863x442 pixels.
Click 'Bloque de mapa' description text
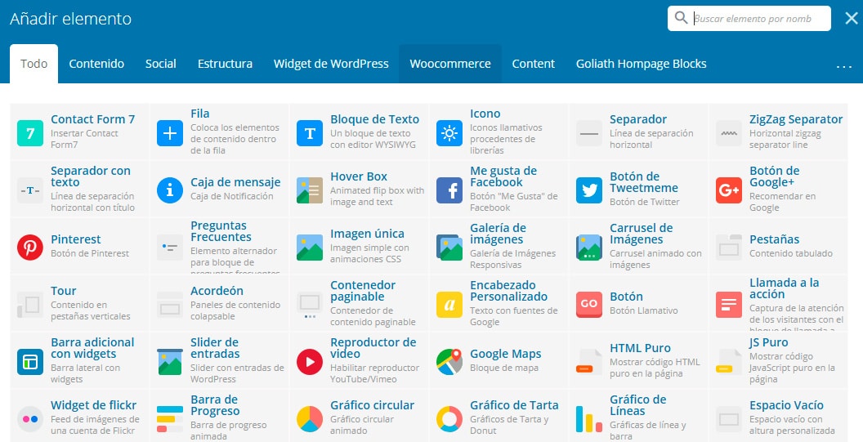[x=504, y=368]
